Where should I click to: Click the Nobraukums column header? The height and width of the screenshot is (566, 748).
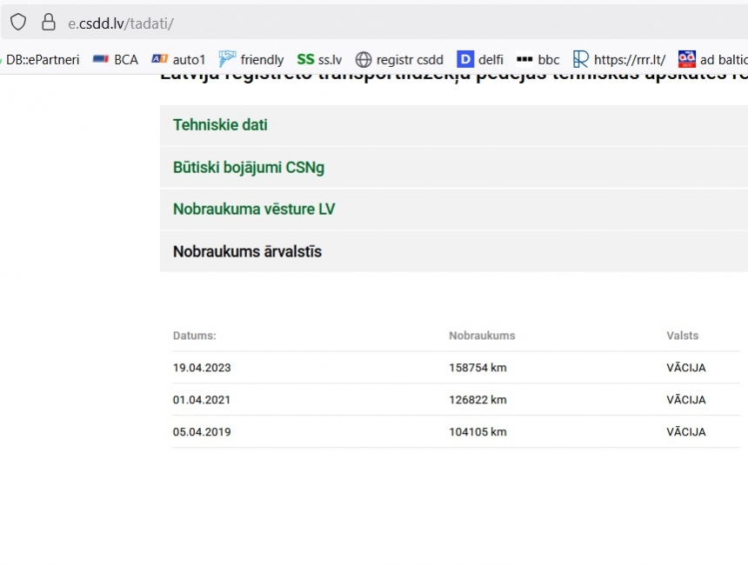tap(482, 336)
